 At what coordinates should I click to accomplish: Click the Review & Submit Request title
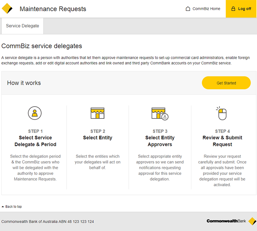click(222, 141)
